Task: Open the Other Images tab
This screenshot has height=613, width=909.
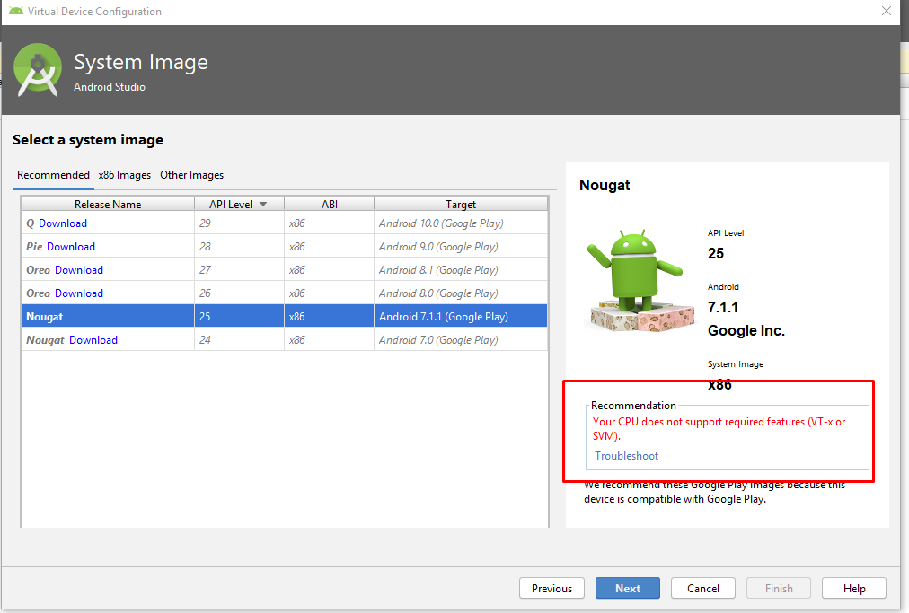Action: (x=192, y=175)
